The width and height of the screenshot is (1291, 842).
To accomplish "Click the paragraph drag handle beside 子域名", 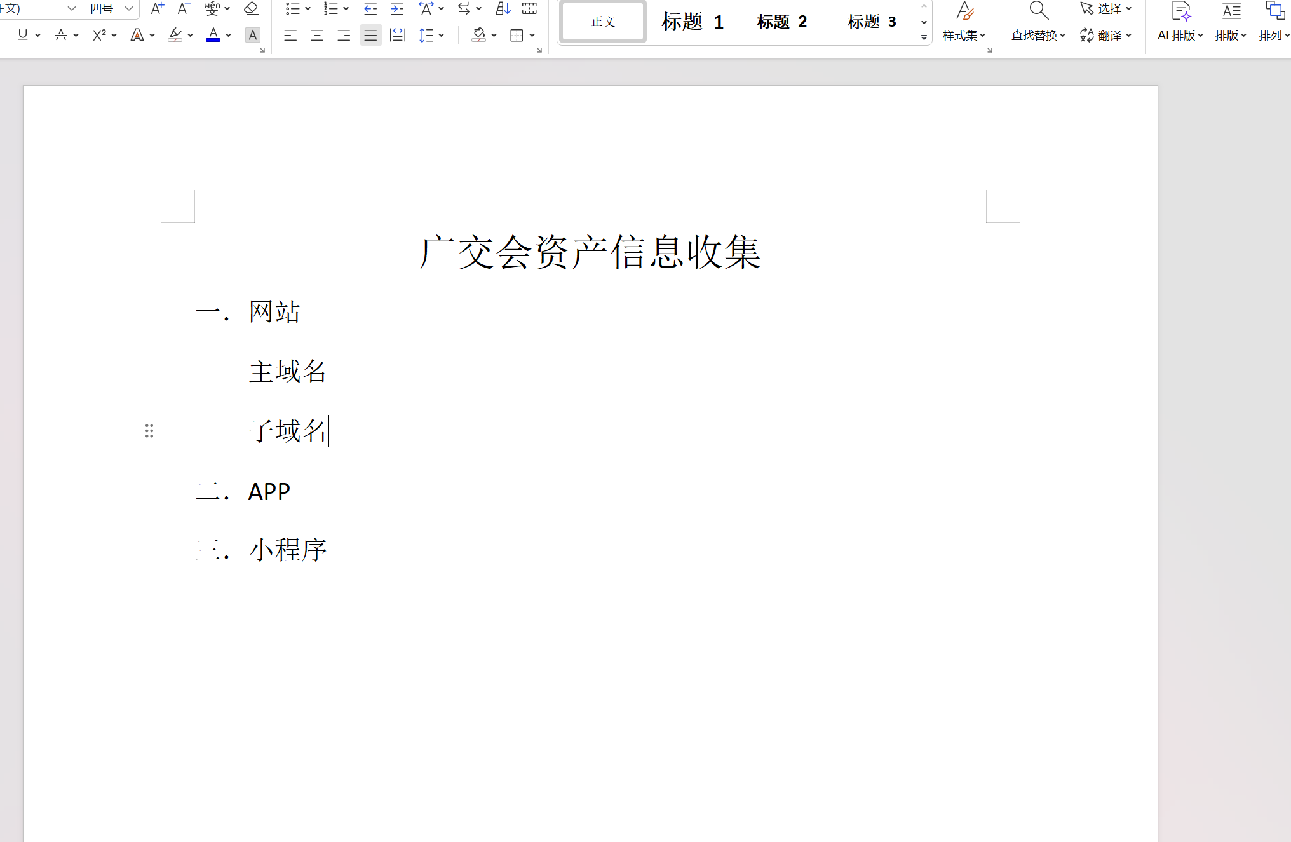I will (x=149, y=431).
